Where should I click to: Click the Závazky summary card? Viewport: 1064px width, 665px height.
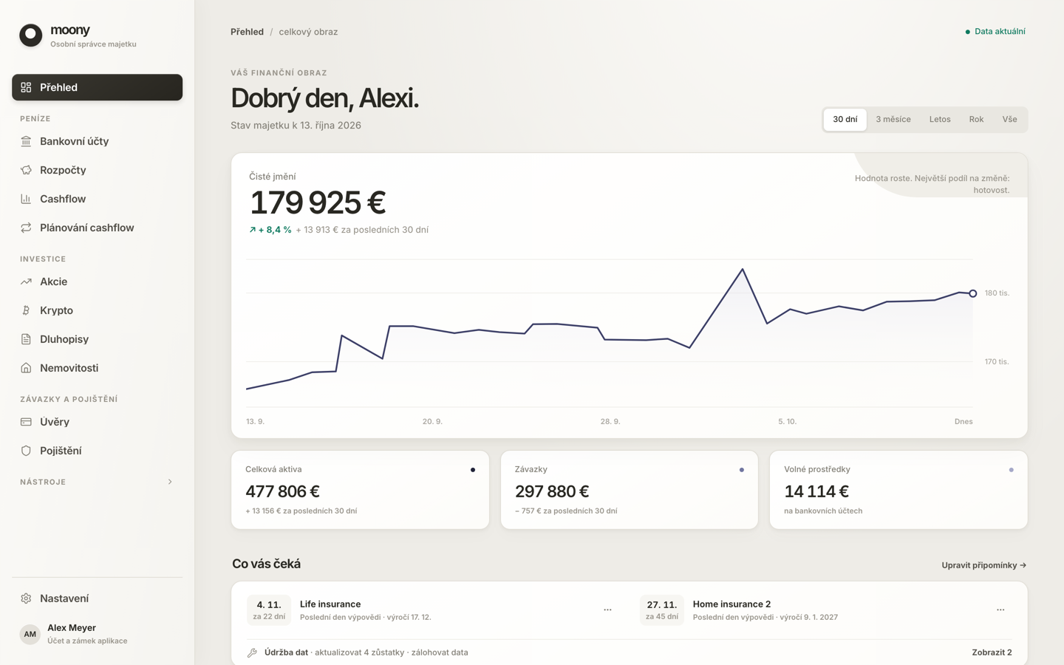pos(630,490)
